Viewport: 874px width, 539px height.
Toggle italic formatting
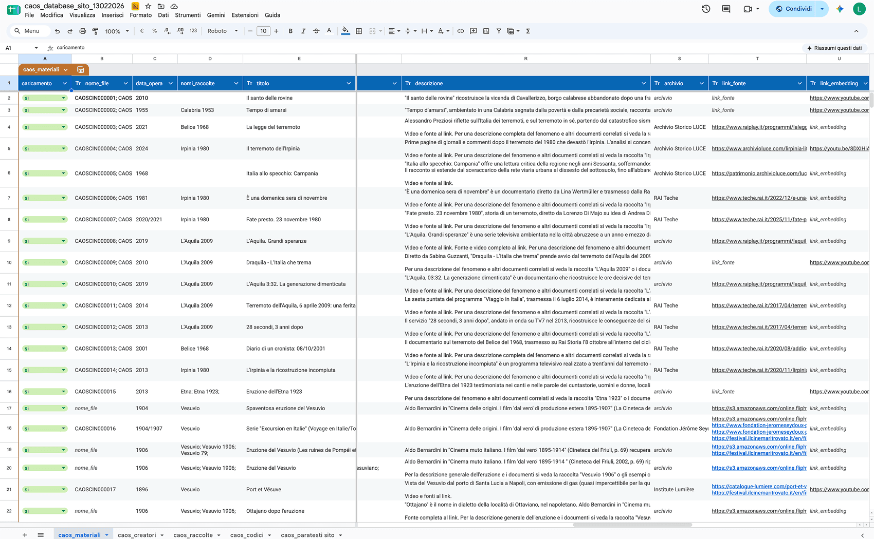[x=303, y=31]
